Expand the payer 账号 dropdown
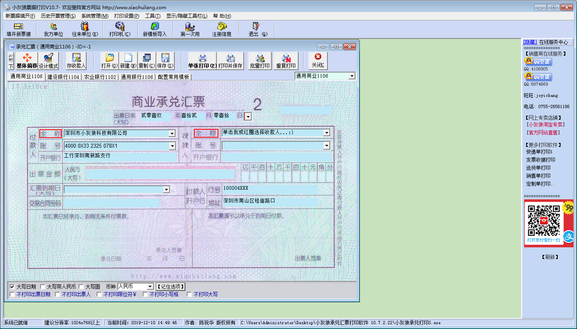The image size is (577, 329). [x=172, y=146]
